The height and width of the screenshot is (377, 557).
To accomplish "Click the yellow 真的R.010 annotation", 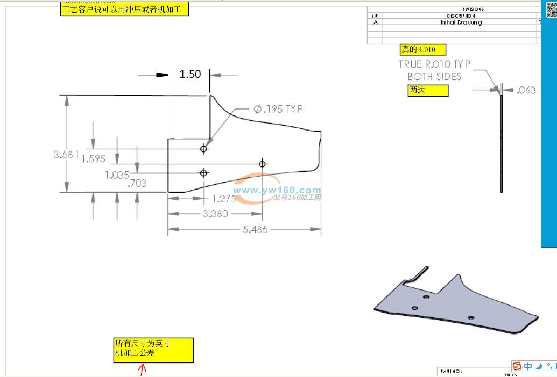I will click(423, 49).
